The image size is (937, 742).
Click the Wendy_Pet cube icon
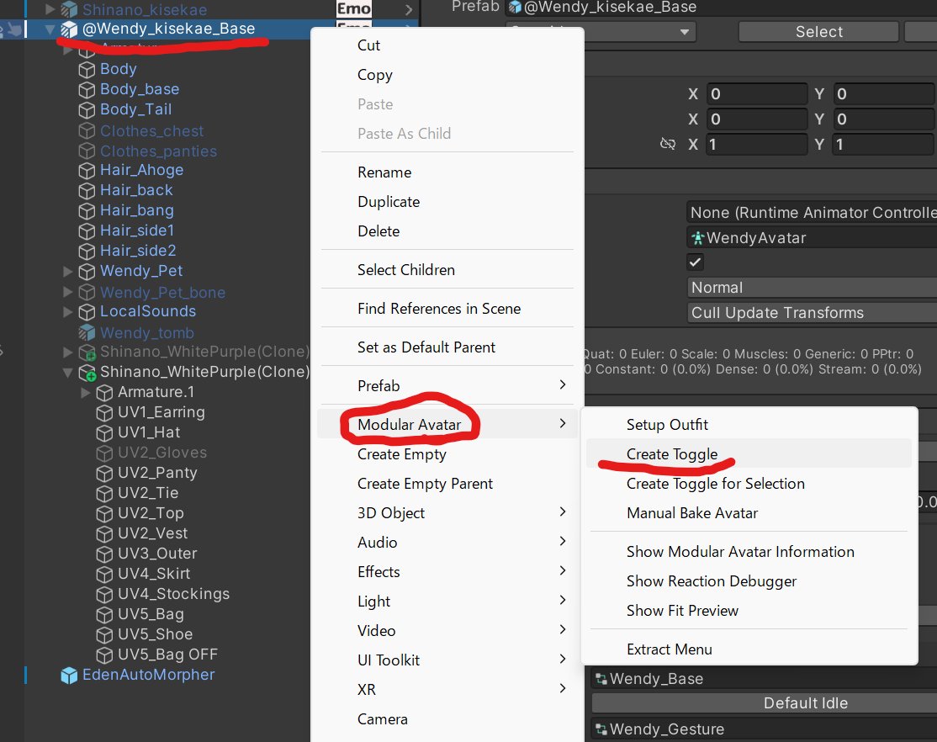tap(87, 272)
